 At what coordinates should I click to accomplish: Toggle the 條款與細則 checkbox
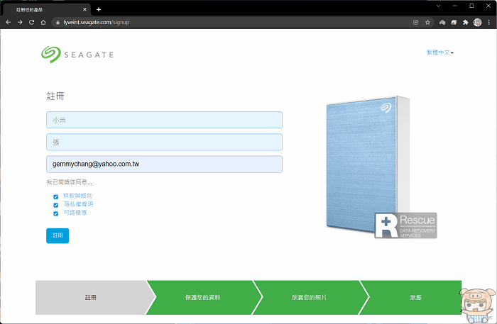pyautogui.click(x=56, y=197)
